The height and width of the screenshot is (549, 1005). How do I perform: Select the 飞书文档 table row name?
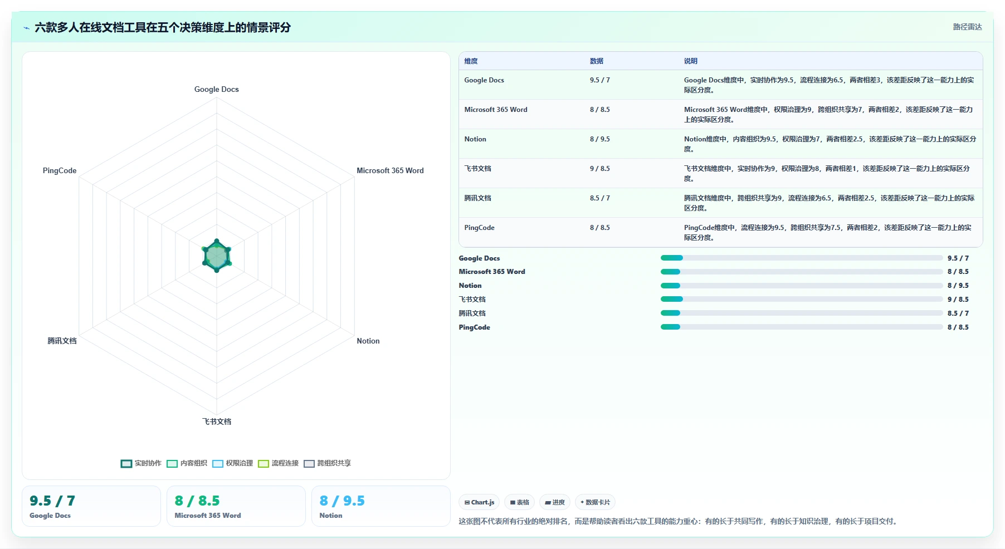click(477, 169)
